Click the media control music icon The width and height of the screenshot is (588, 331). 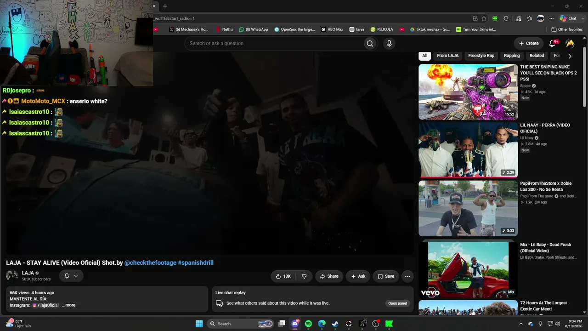point(519,18)
